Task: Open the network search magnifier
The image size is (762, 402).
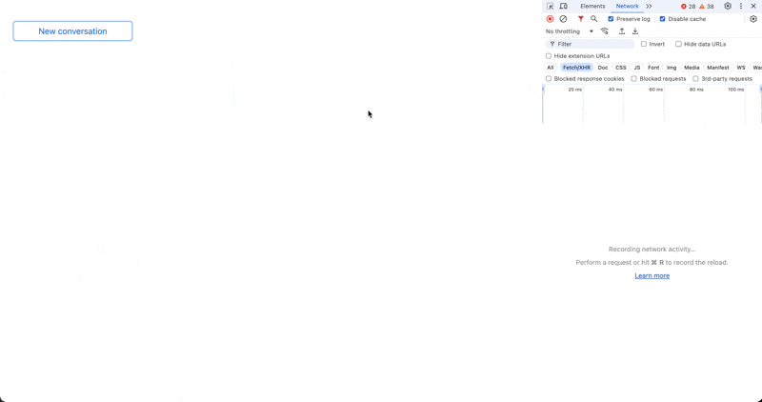Action: 593,19
